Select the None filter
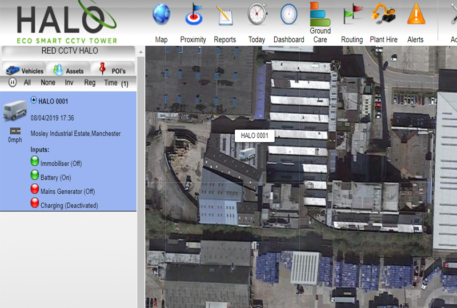This screenshot has width=457, height=308. [48, 82]
